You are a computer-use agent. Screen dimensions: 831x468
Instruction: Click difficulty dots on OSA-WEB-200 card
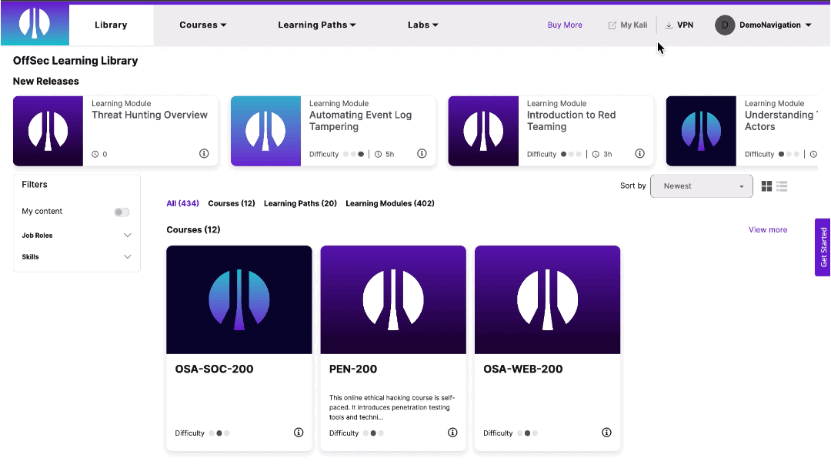[x=527, y=433]
